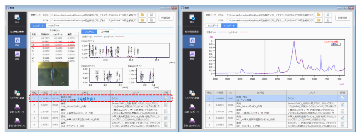The height and width of the screenshot is (138, 361).
Task: Switch to FTIRデータ tab in left window
Action: pyautogui.click(x=54, y=25)
